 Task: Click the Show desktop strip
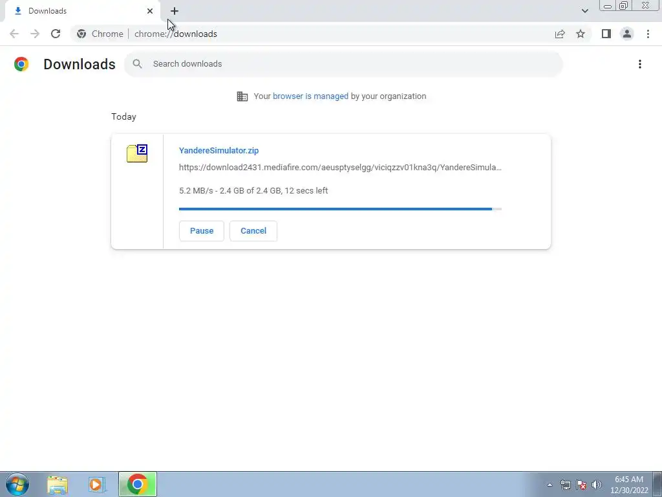click(x=657, y=484)
